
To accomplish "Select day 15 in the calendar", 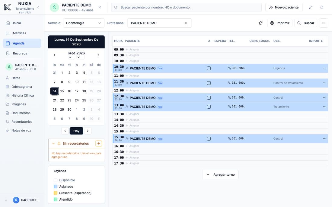I will click(62, 91).
